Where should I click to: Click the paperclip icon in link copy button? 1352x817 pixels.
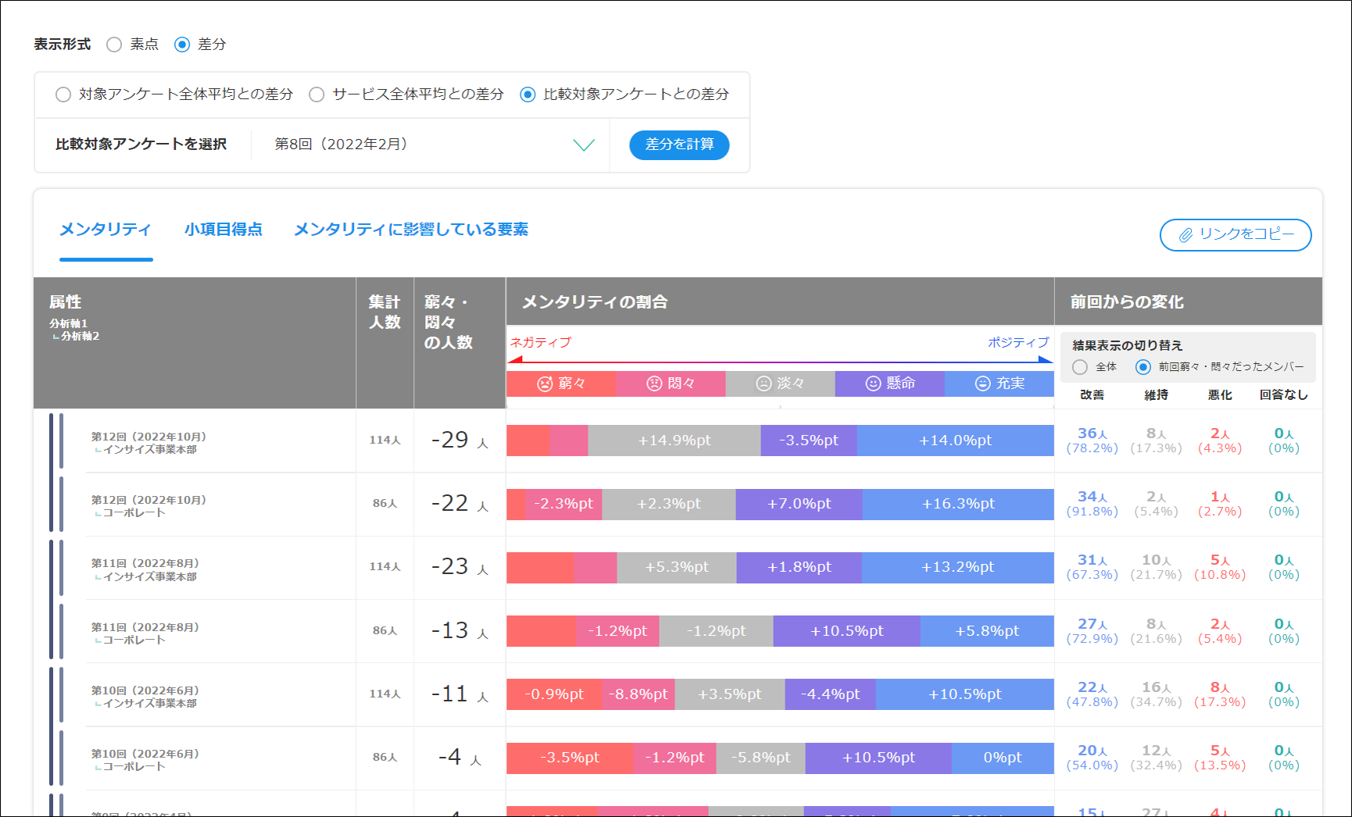click(1186, 234)
